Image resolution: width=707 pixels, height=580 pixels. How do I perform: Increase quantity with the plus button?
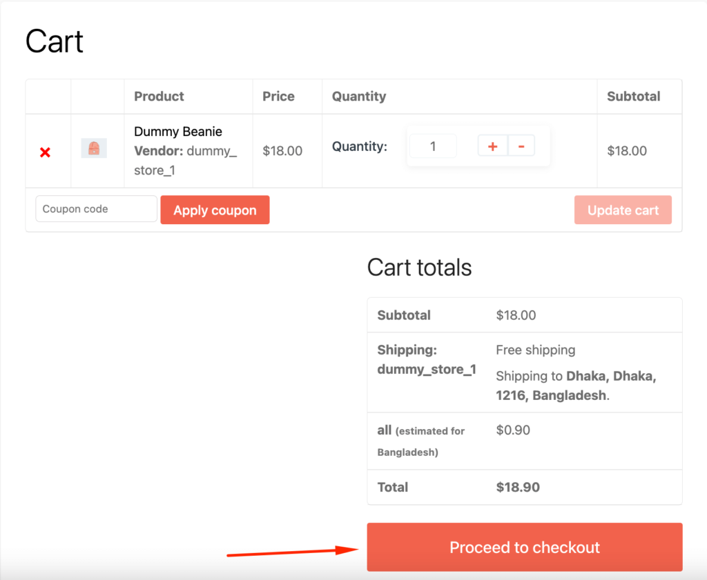coord(493,146)
